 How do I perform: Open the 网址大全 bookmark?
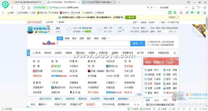42,13
